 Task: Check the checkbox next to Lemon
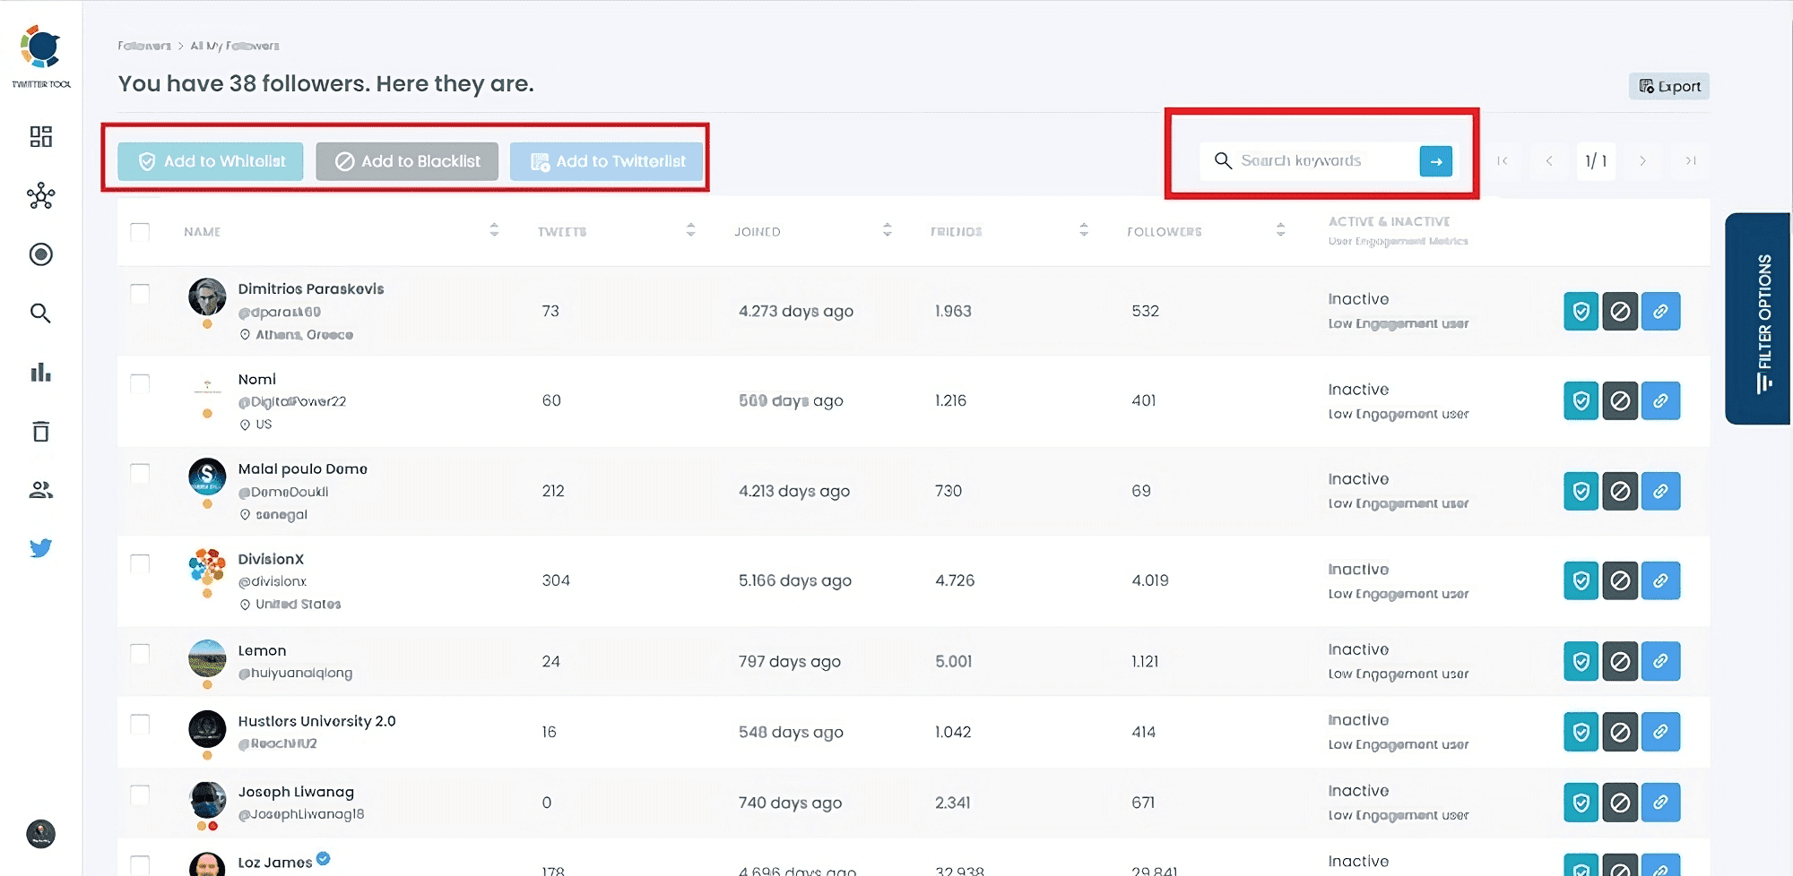click(140, 654)
